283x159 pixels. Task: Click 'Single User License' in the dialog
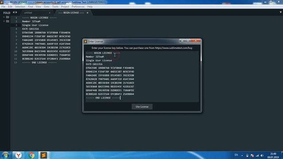99,61
